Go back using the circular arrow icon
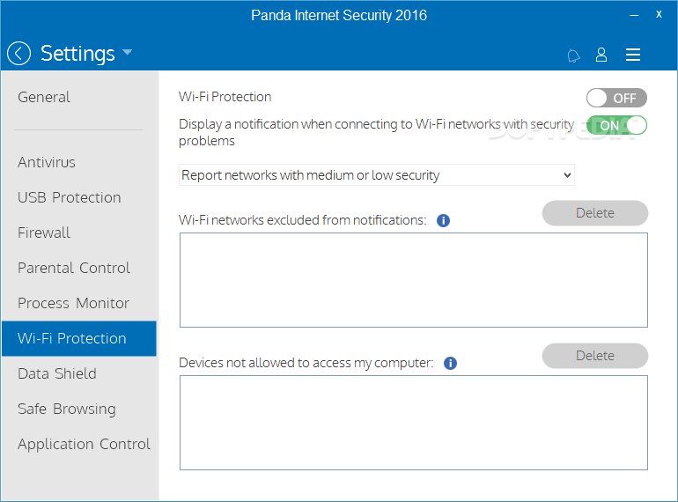Screen dimensions: 678x502 pyautogui.click(x=18, y=54)
